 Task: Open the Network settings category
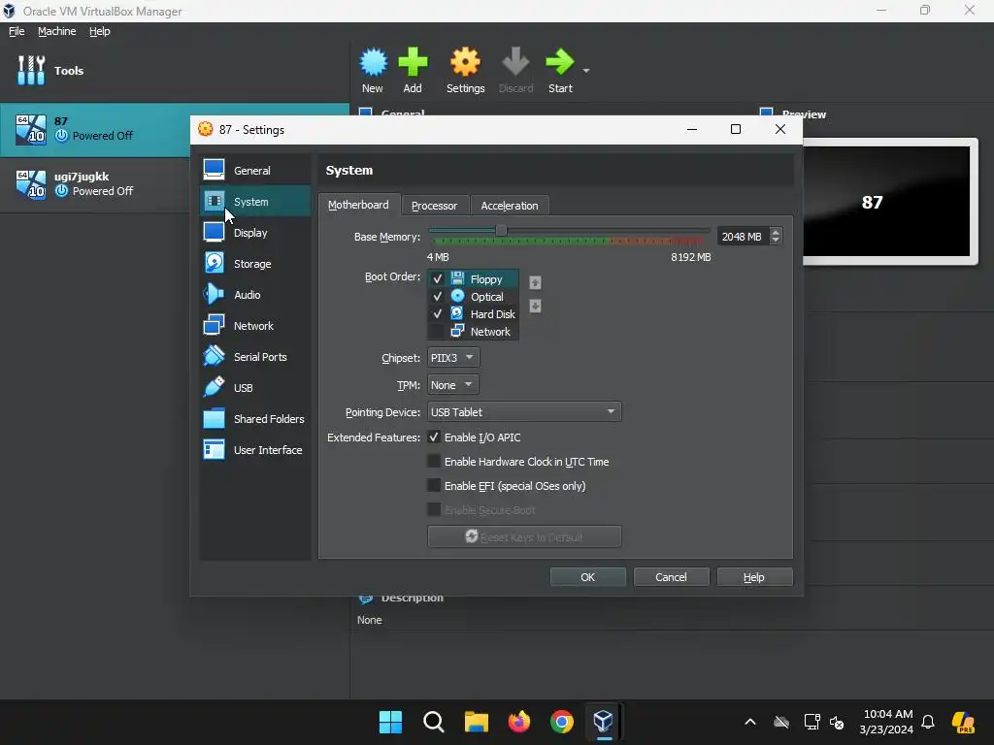255,326
